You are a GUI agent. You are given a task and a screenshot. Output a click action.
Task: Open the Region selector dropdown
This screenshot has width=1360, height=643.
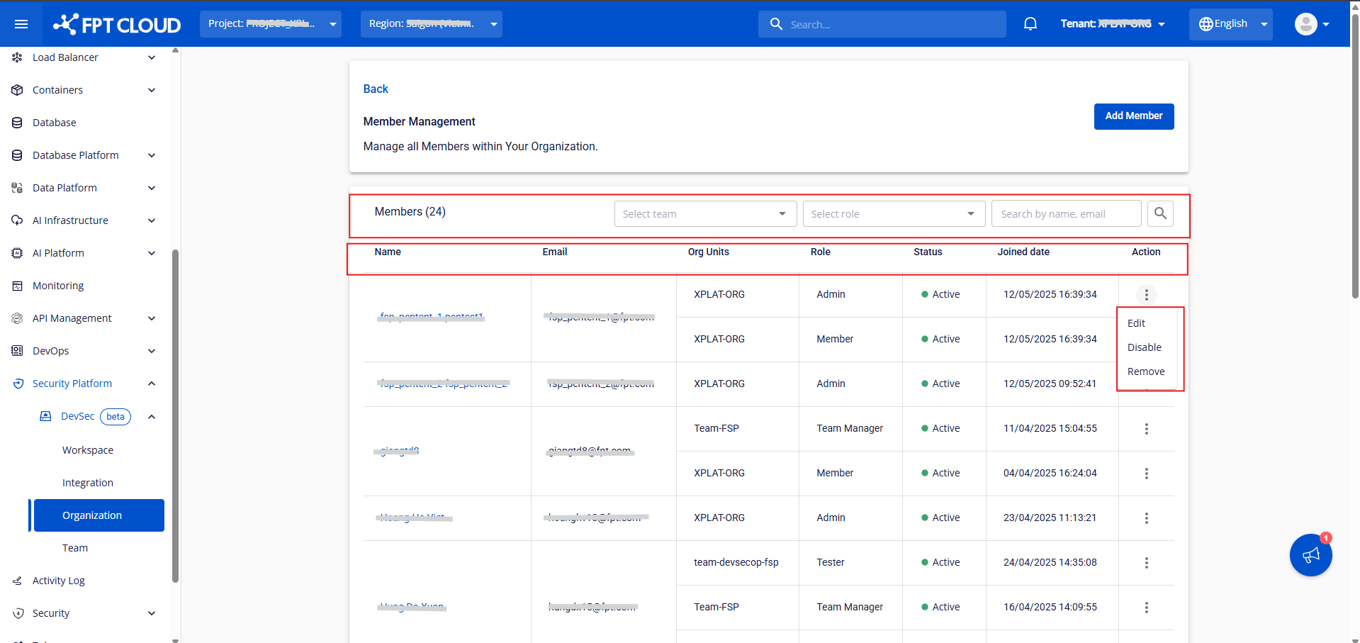pyautogui.click(x=431, y=24)
